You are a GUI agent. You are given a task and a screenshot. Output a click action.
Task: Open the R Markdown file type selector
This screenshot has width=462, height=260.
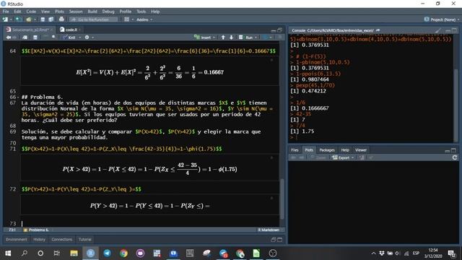tap(271, 230)
